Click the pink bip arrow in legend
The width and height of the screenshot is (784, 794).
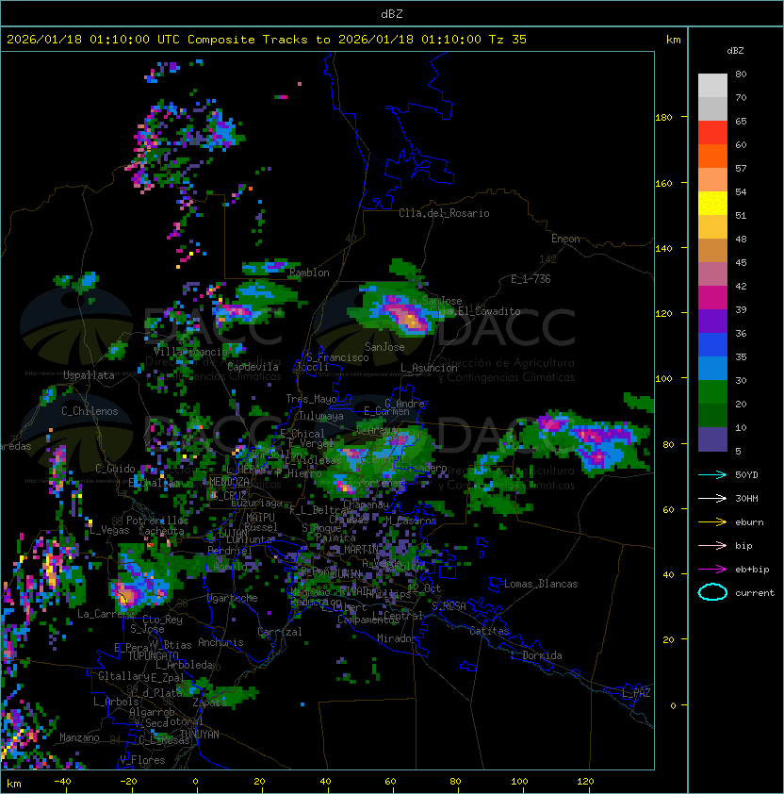pos(712,545)
